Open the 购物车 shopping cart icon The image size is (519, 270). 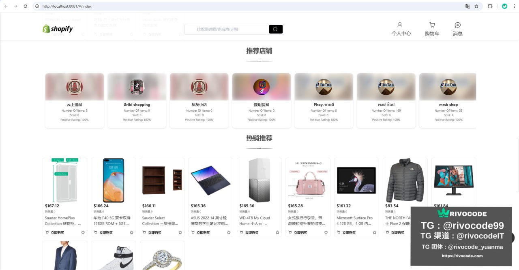pyautogui.click(x=432, y=25)
